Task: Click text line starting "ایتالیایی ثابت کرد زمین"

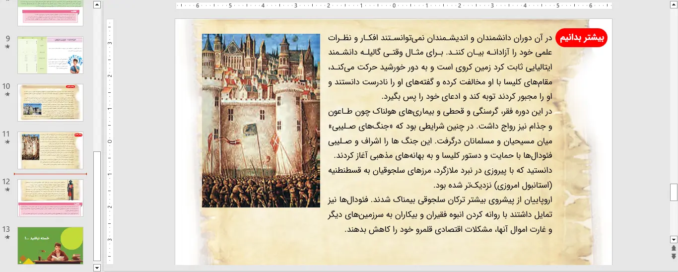Action: coord(439,68)
